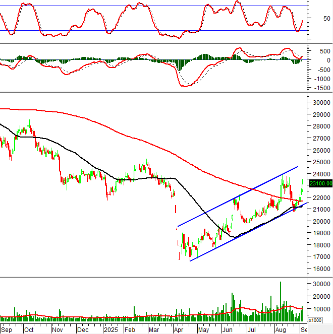Click the horizontal blue line in stochastic panel

pyautogui.click(x=151, y=30)
